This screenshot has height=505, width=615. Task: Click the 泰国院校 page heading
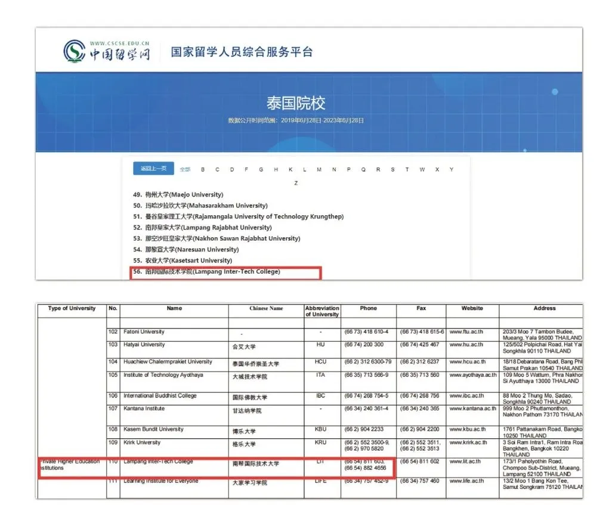(x=296, y=103)
